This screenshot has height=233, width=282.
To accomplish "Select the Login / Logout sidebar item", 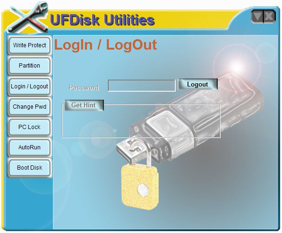I will pyautogui.click(x=29, y=86).
